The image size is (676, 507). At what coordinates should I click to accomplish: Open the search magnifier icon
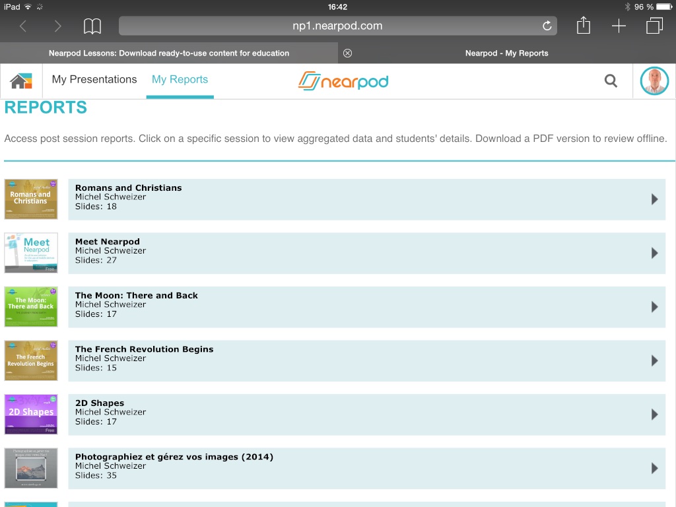[611, 81]
